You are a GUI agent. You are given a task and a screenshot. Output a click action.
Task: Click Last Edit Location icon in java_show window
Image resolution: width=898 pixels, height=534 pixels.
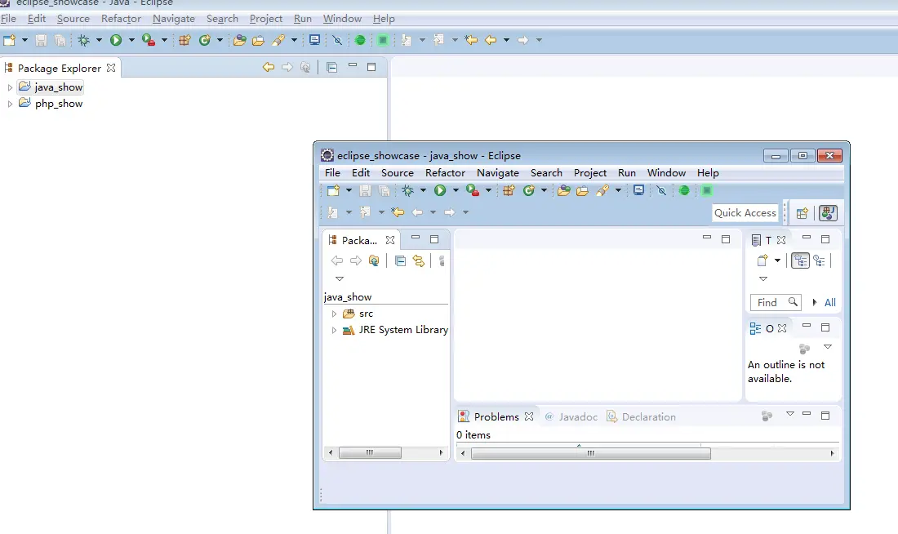pyautogui.click(x=398, y=212)
